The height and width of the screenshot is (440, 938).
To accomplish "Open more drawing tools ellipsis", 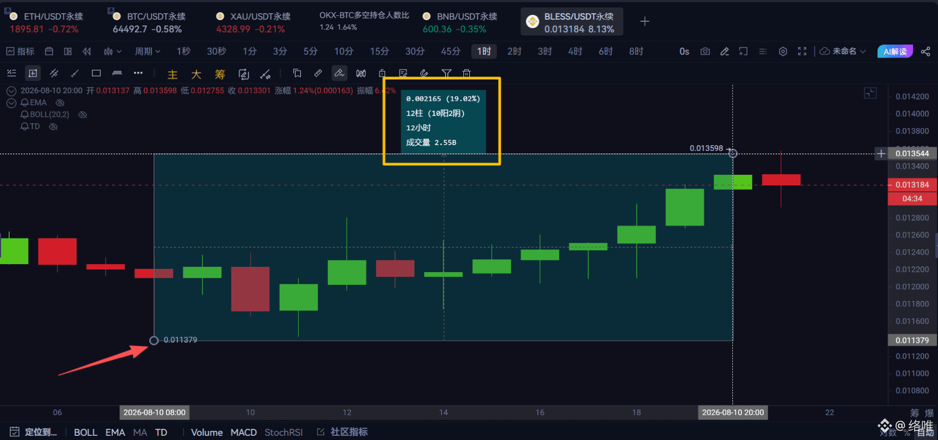I will point(138,73).
